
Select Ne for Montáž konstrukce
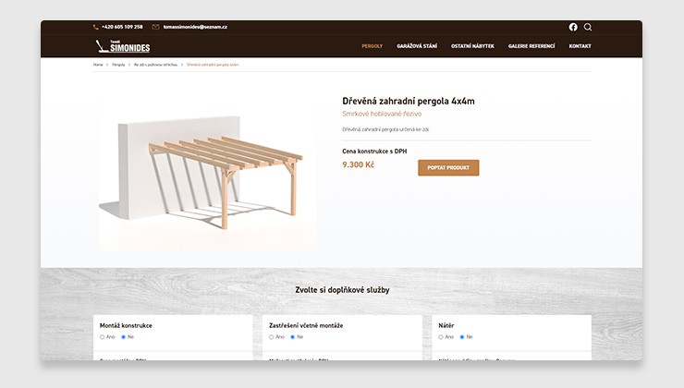[124, 337]
